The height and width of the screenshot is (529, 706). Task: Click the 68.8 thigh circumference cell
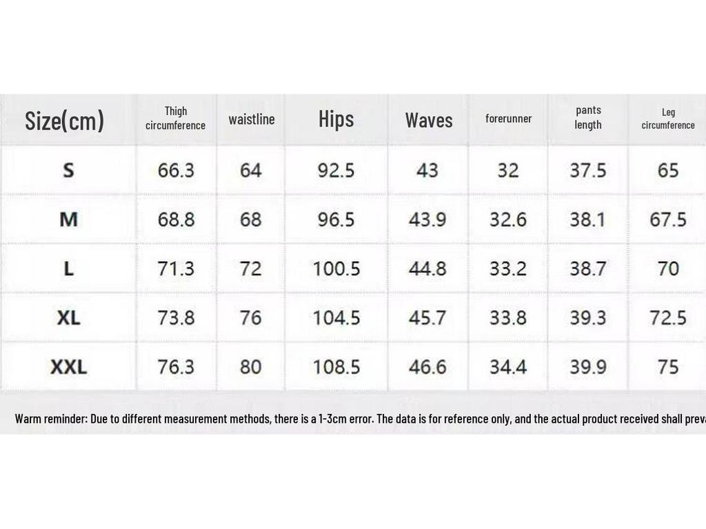[176, 220]
